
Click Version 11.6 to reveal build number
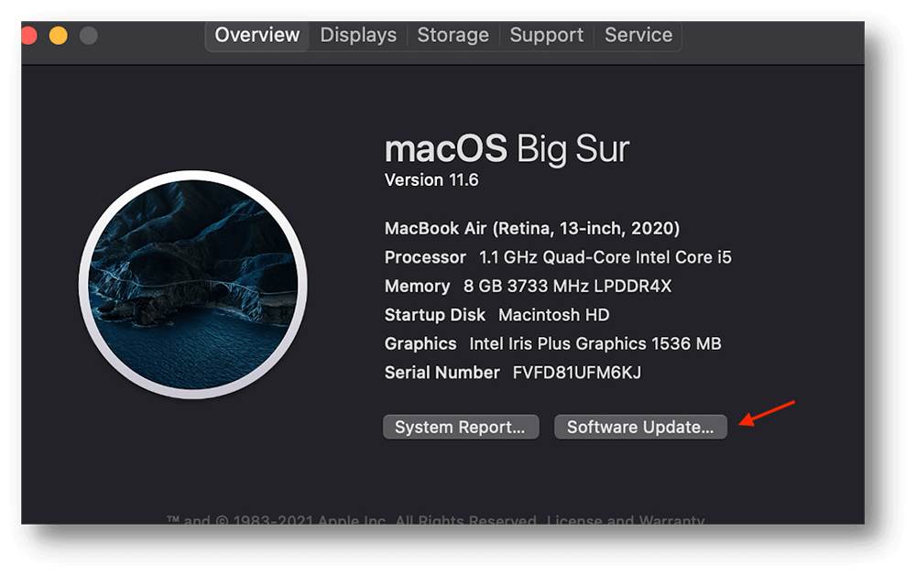tap(431, 179)
